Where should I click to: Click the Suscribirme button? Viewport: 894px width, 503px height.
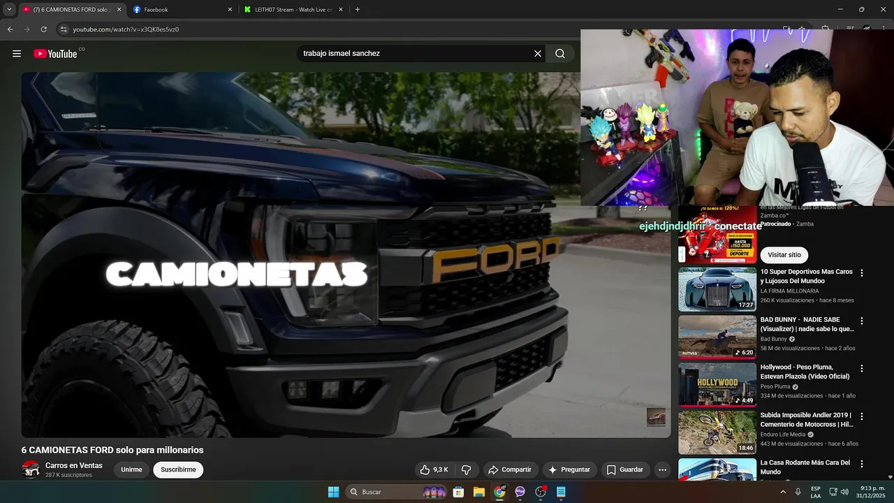(178, 469)
